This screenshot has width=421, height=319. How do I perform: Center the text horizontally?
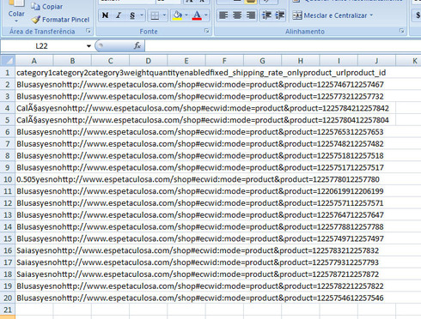237,15
